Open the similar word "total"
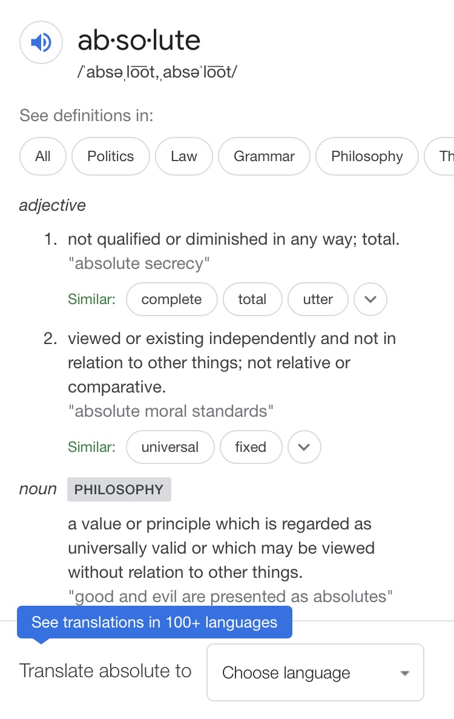This screenshot has height=719, width=454. tap(252, 299)
